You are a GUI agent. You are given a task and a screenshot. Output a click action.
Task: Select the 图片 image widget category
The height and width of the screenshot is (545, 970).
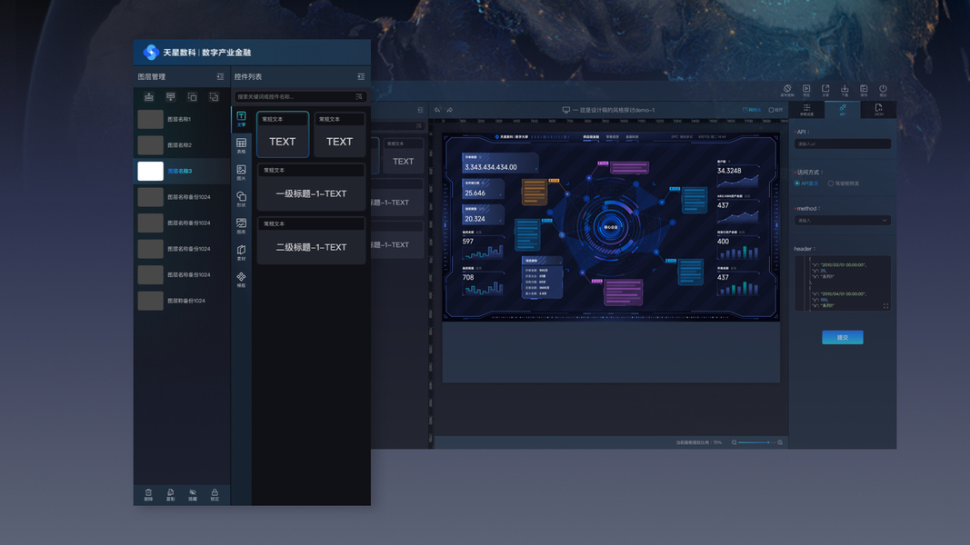click(241, 173)
